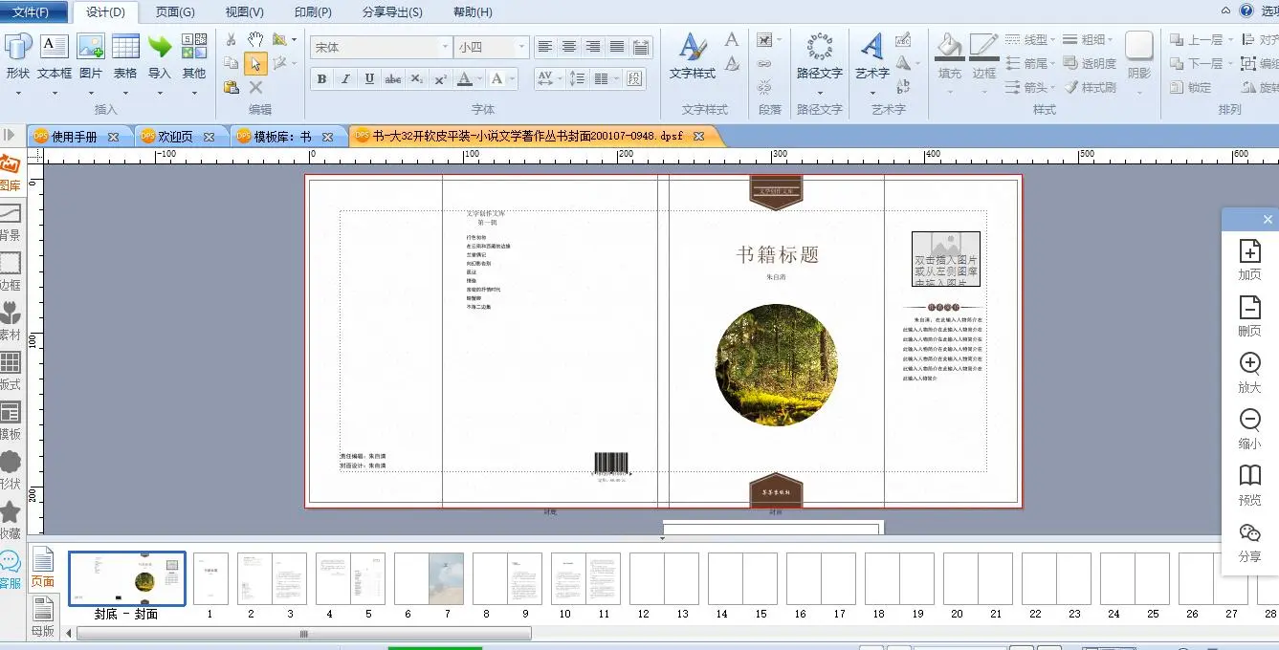Zoom in with the 放大 button

1249,372
